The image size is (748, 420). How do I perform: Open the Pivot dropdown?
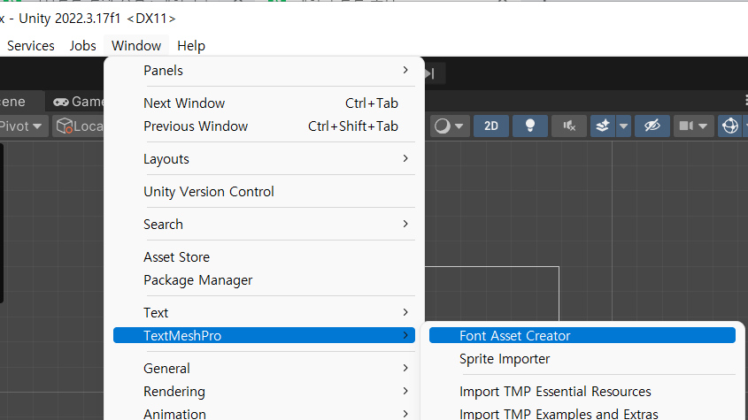click(x=23, y=126)
